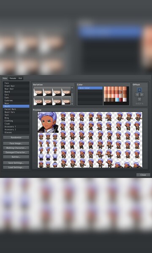
Task: Pick the white swatch in the bottom row
Action: click(x=125, y=100)
